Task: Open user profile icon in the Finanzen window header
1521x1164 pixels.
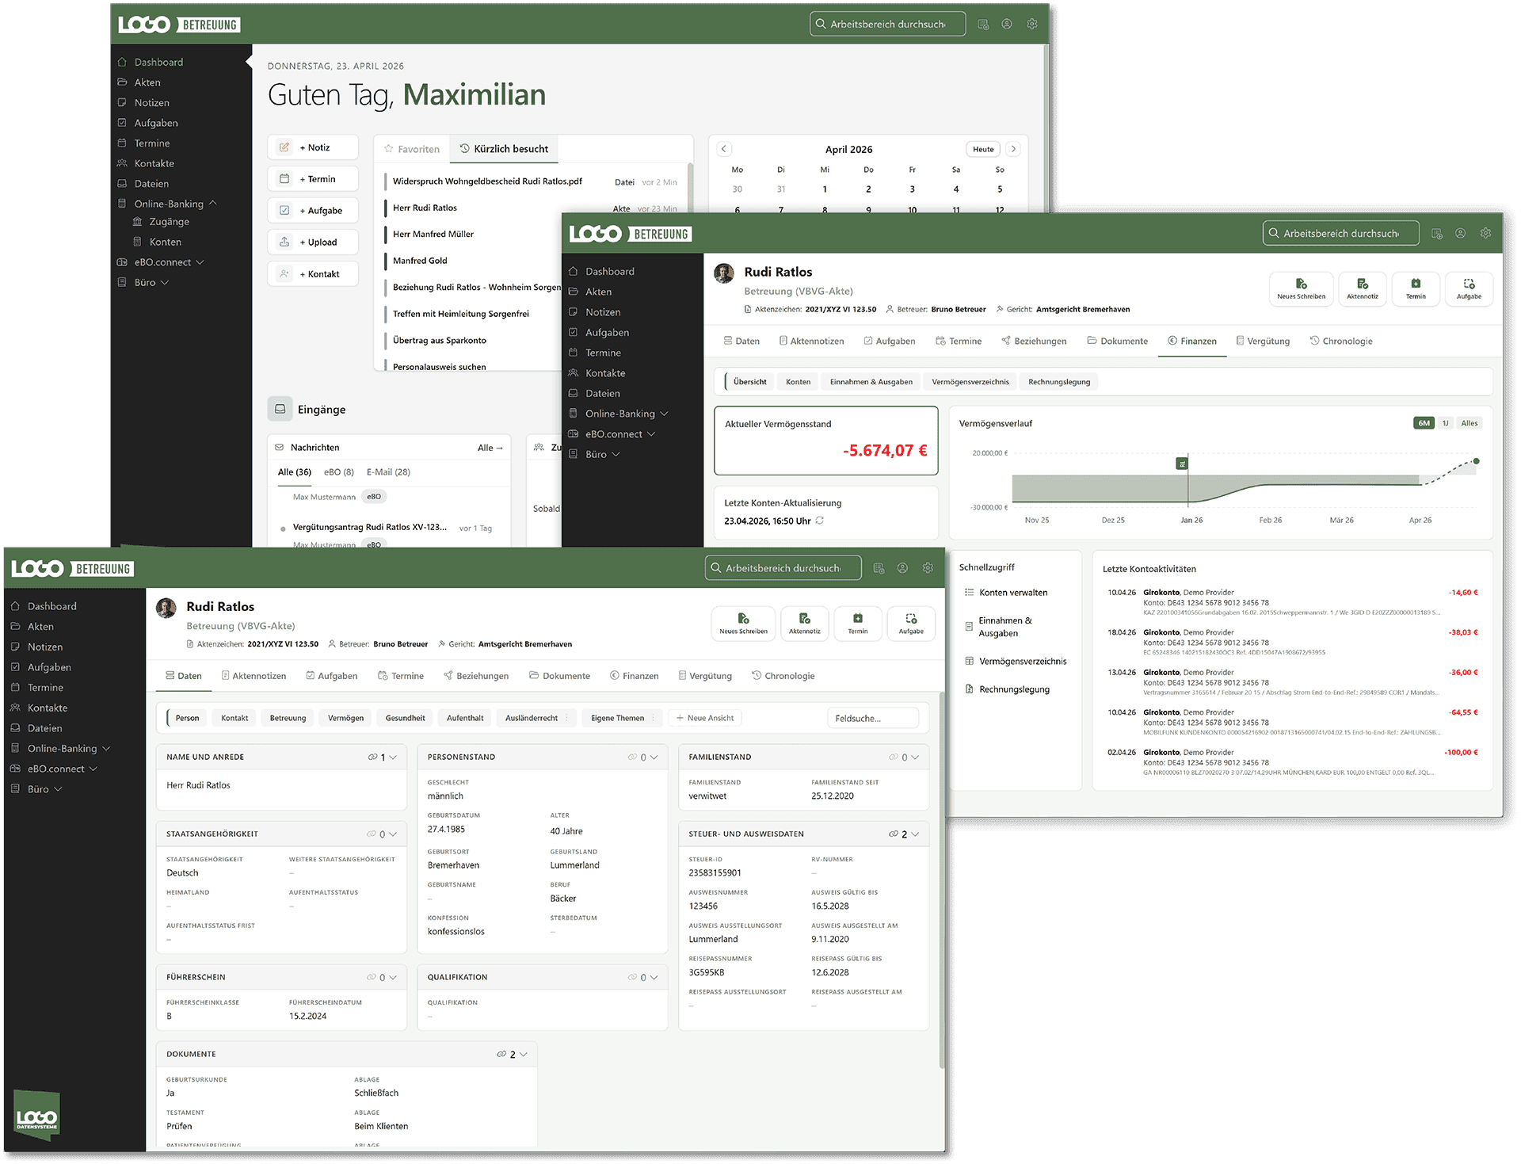Action: pyautogui.click(x=1461, y=233)
